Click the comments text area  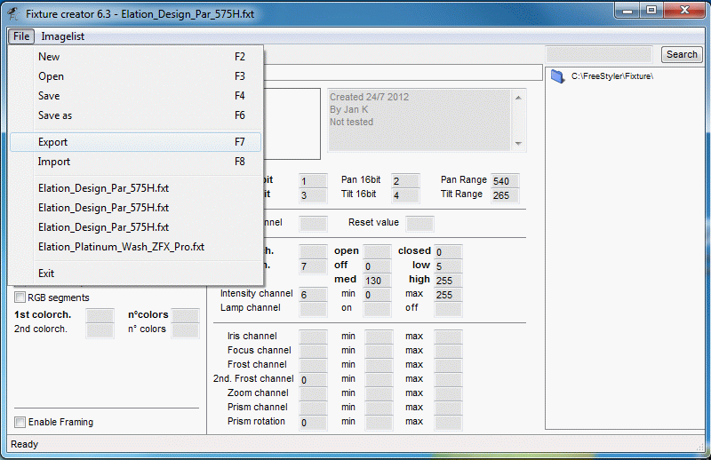pyautogui.click(x=421, y=120)
